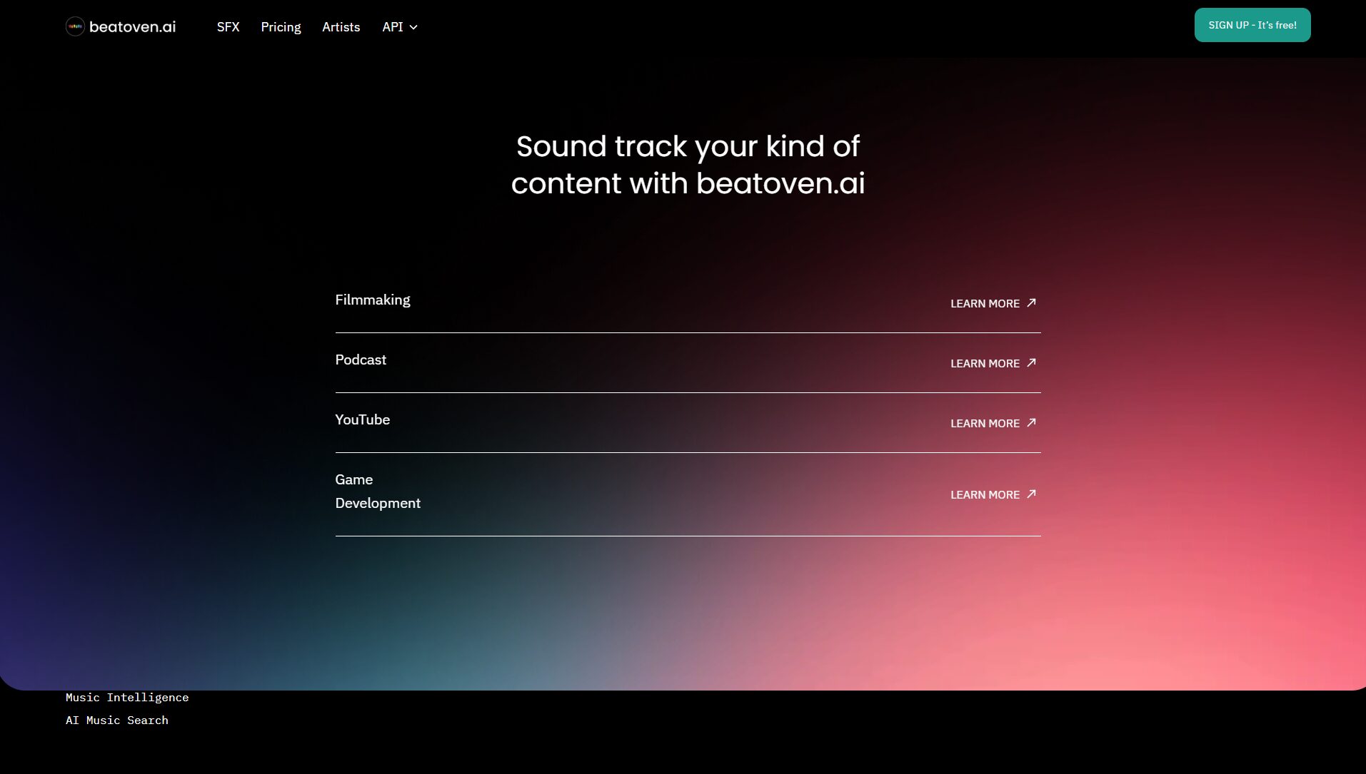Viewport: 1366px width, 774px height.
Task: Open the Artists navigation link
Action: (x=341, y=27)
